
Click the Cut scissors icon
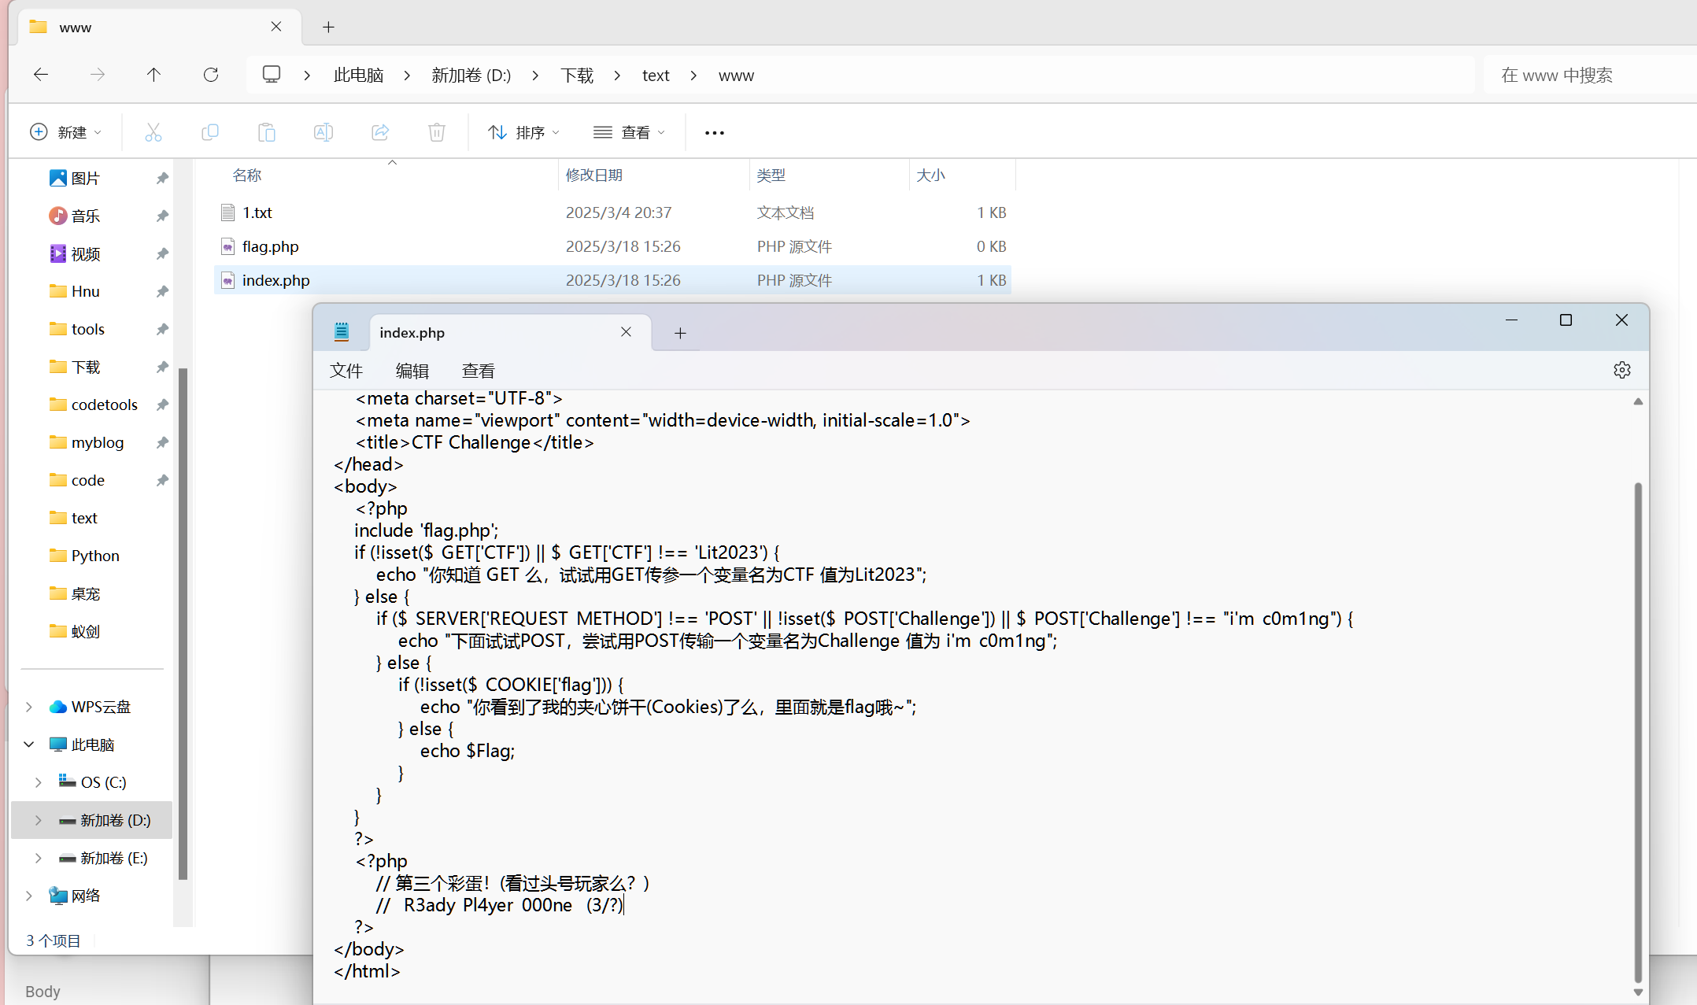pos(153,132)
